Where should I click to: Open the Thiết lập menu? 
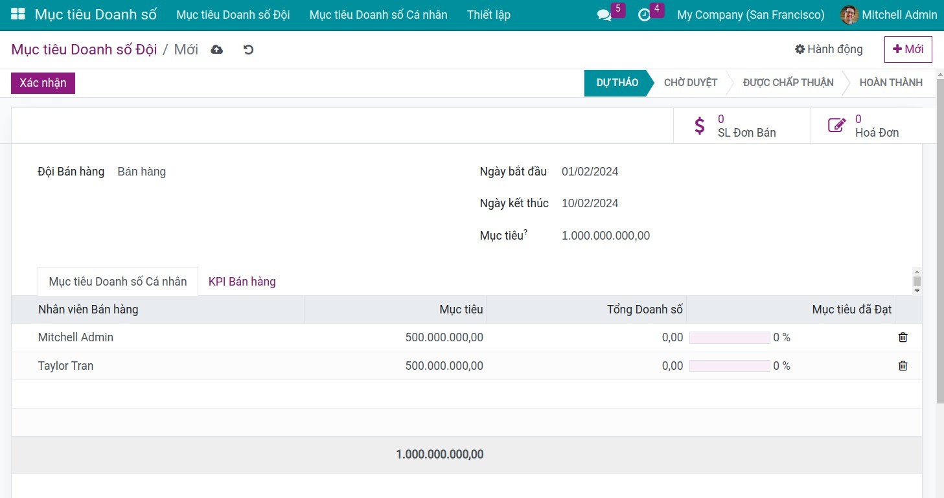(489, 15)
